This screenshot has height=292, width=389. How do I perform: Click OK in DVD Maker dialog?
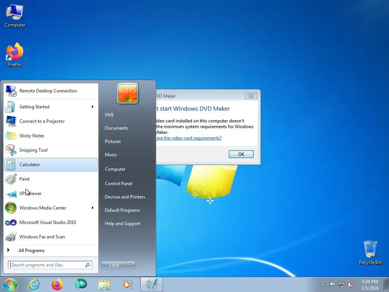pyautogui.click(x=241, y=154)
